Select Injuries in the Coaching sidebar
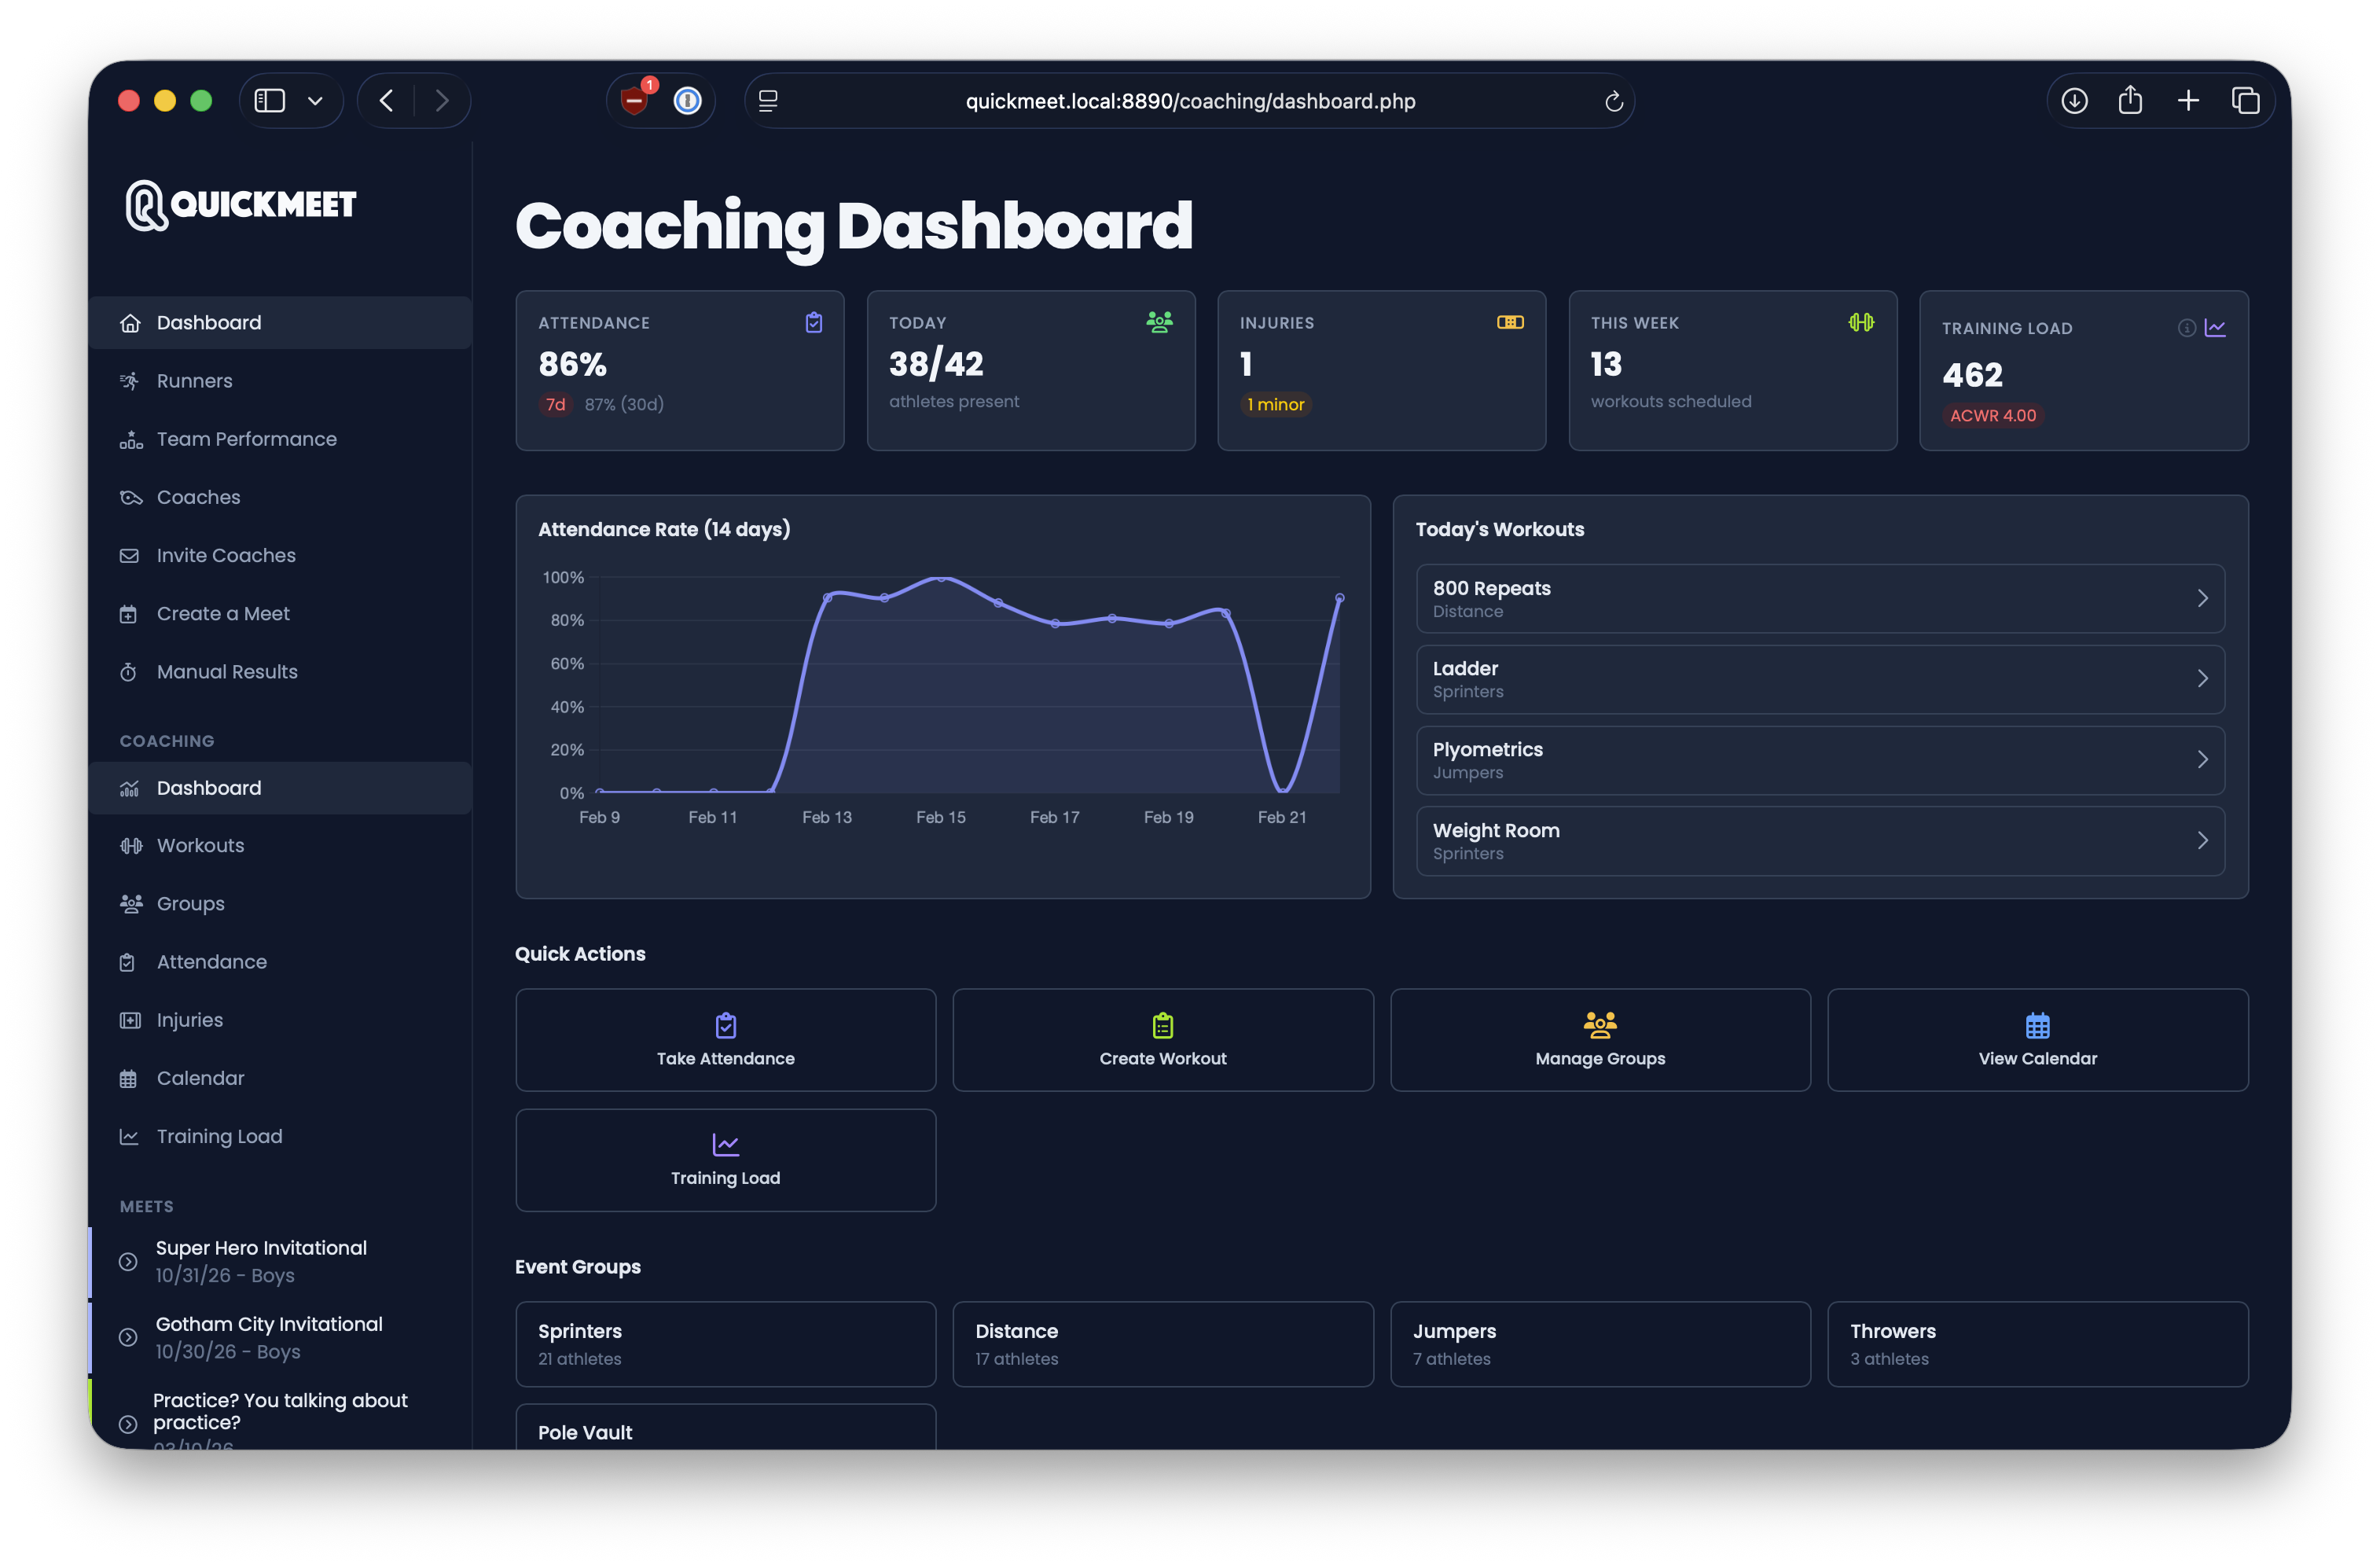The height and width of the screenshot is (1566, 2380). click(189, 1020)
